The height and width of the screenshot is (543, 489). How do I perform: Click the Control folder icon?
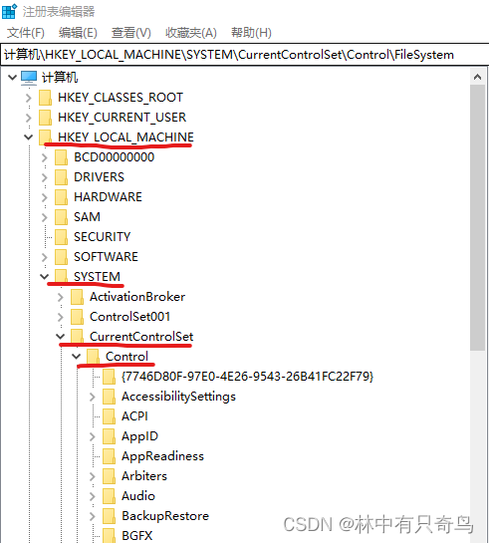pos(93,357)
